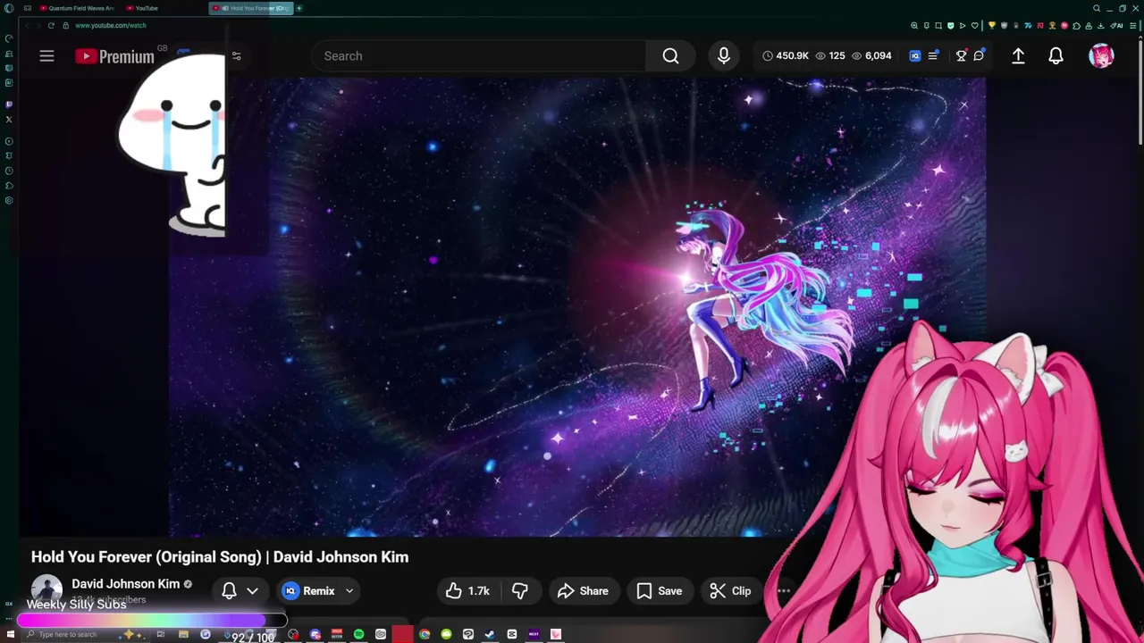Click the Weekly Silly Subs progress bar
The width and height of the screenshot is (1144, 643).
pyautogui.click(x=152, y=620)
